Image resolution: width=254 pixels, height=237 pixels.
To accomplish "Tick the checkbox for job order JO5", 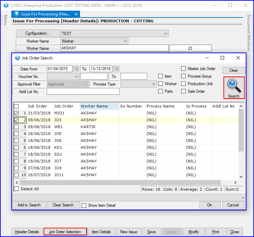I will click(x=16, y=134).
